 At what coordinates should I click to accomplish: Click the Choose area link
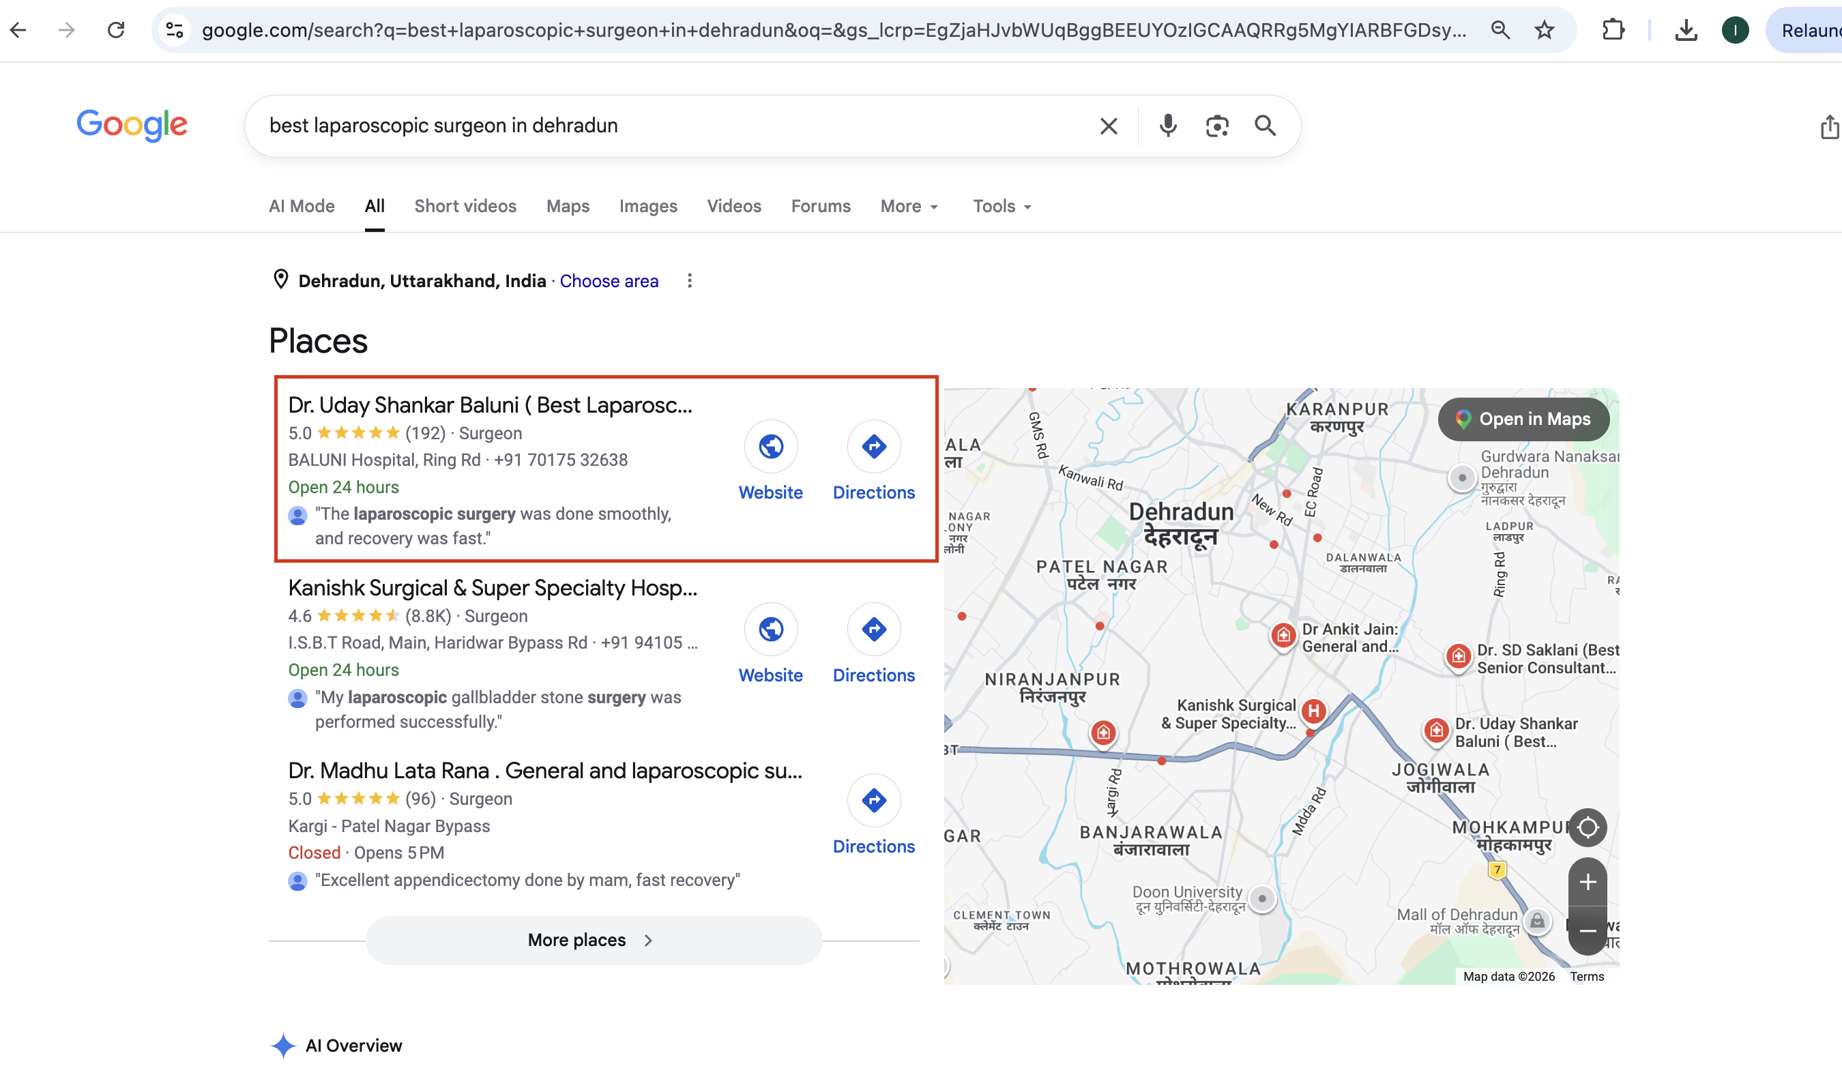pos(609,280)
